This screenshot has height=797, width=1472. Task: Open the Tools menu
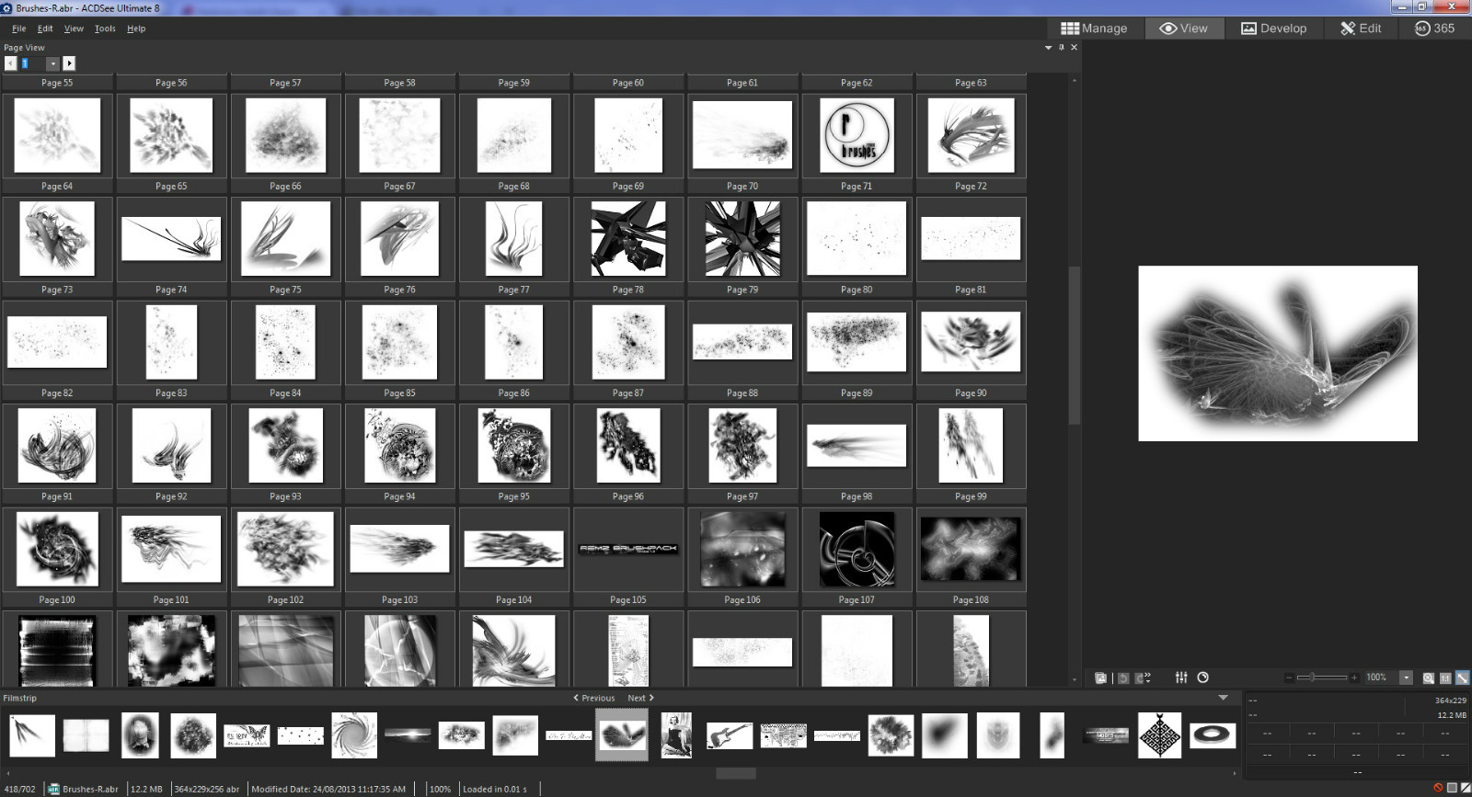[105, 28]
